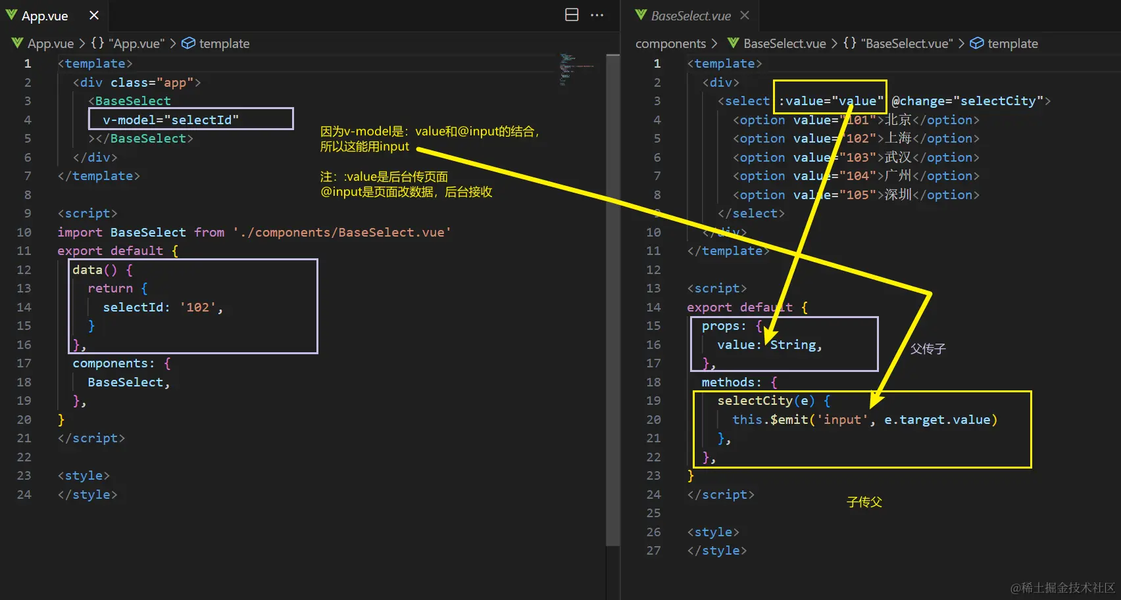Open the components folder breadcrumb

pos(670,43)
